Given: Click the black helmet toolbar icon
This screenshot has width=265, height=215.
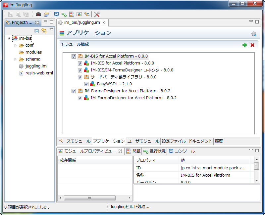Looking at the screenshot, I should tap(38, 14).
